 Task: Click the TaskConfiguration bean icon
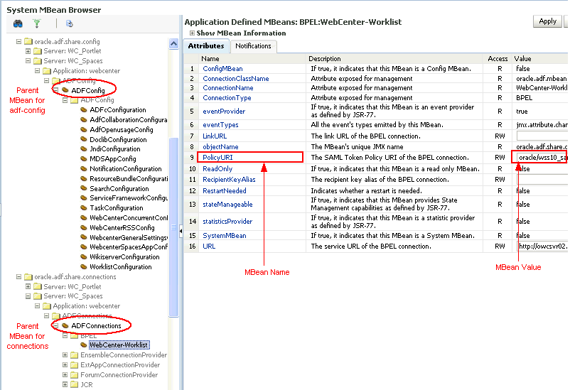(x=84, y=207)
